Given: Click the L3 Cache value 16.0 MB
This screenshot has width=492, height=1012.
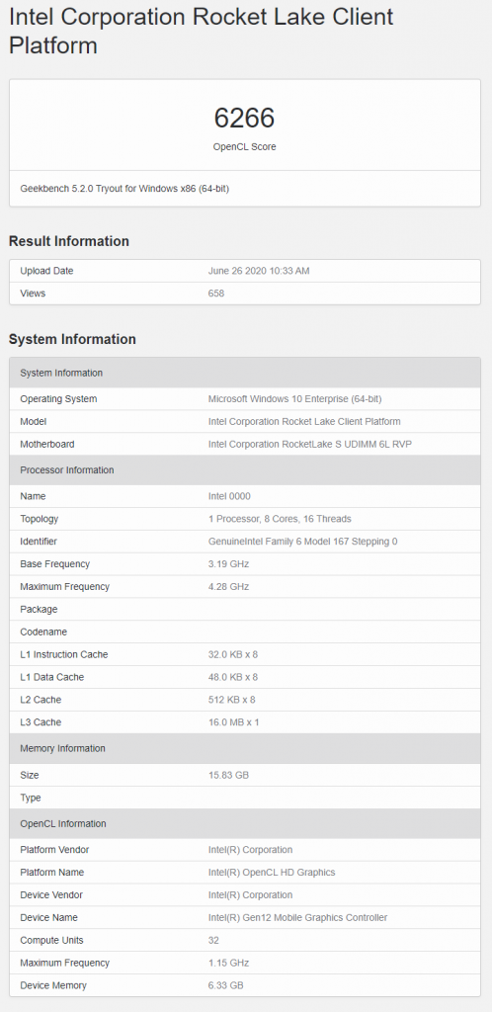Looking at the screenshot, I should (233, 722).
